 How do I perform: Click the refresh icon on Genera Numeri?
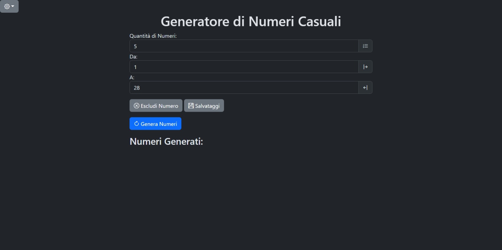tap(136, 124)
